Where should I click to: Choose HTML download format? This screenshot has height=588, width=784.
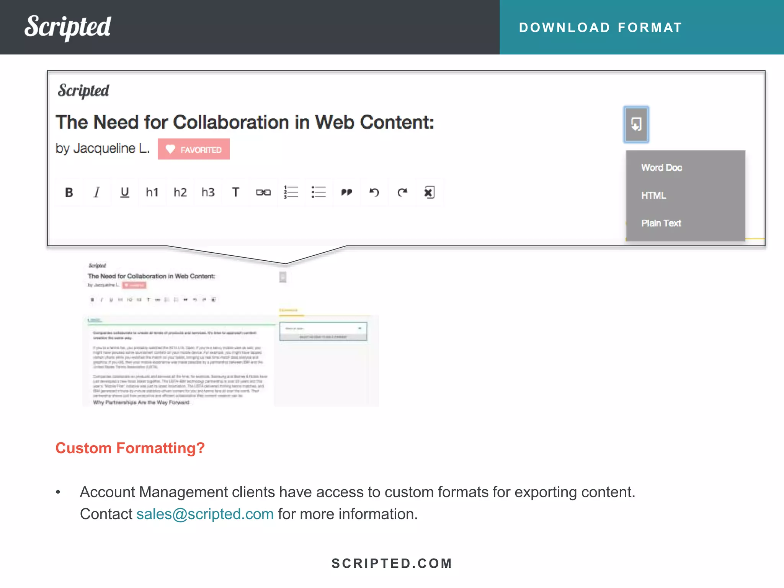point(653,196)
